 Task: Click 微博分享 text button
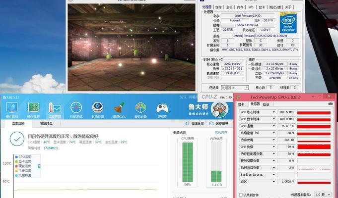click(x=198, y=124)
